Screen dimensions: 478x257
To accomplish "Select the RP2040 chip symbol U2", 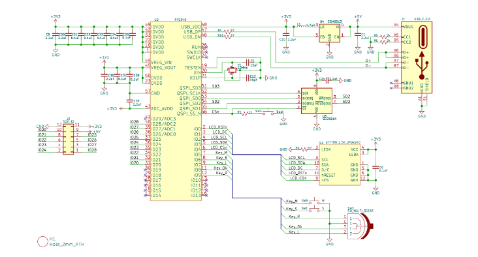I will click(x=176, y=112).
